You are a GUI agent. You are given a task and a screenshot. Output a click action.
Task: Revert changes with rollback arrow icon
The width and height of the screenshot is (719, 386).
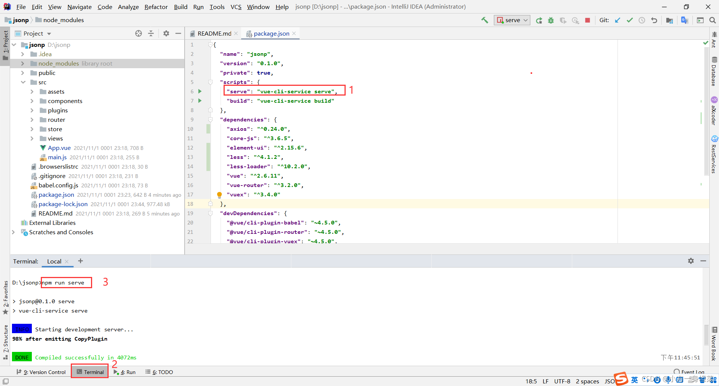(654, 20)
